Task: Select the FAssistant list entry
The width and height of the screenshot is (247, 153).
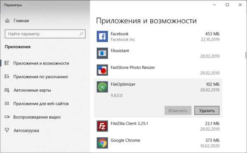Action: (x=158, y=53)
